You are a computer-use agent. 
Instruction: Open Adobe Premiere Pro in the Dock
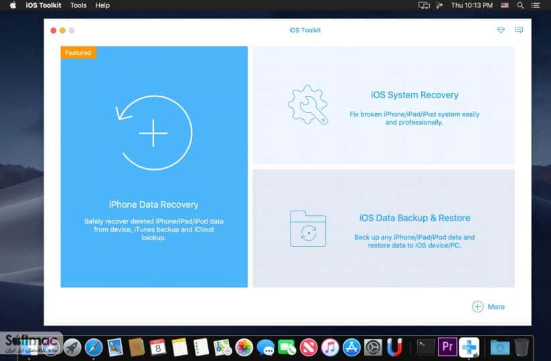pos(447,347)
